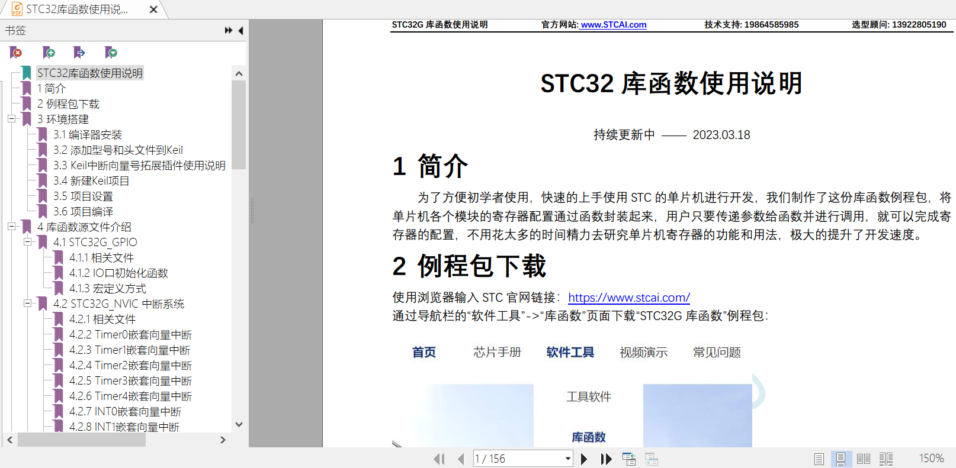Select bookmark 4.2.8 INT1嵌套向量中断
The width and height of the screenshot is (956, 468).
click(x=124, y=427)
